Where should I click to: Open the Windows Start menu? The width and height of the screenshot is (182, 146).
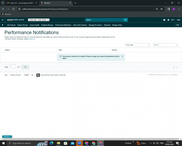(x=3, y=143)
